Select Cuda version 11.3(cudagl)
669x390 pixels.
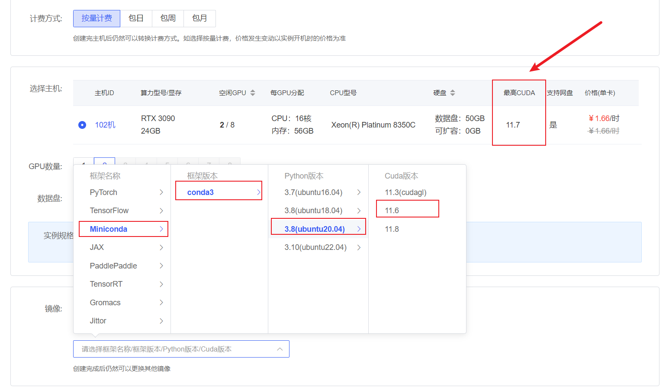pos(405,192)
